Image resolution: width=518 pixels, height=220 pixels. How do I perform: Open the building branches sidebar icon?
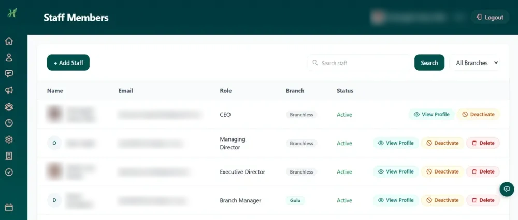[9, 156]
